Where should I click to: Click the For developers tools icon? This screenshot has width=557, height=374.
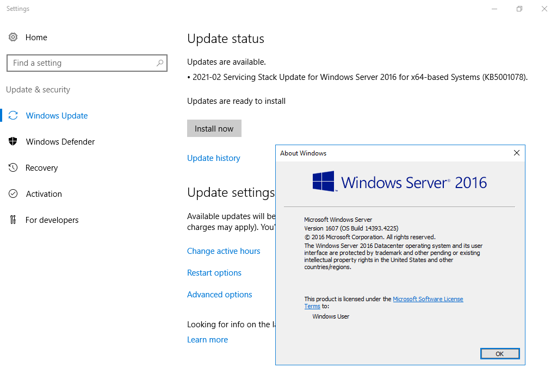point(13,220)
